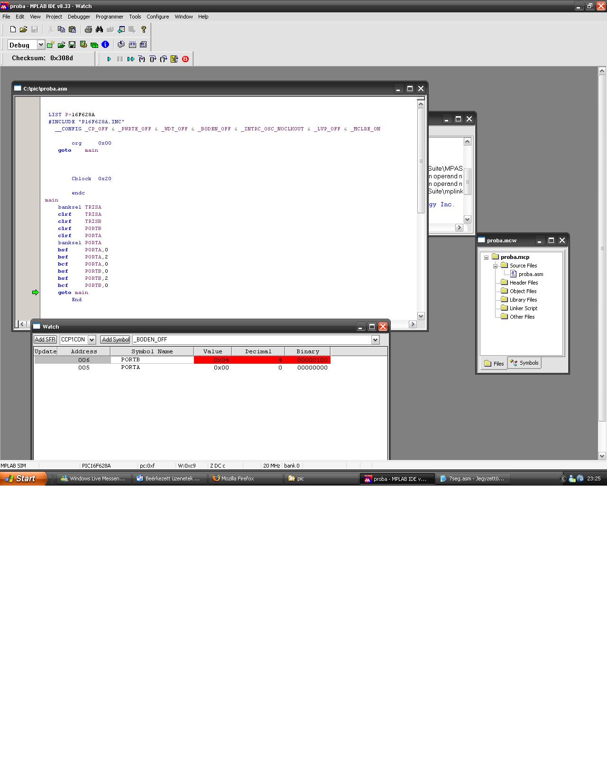
Task: Click the Windows Start button
Action: pyautogui.click(x=23, y=478)
